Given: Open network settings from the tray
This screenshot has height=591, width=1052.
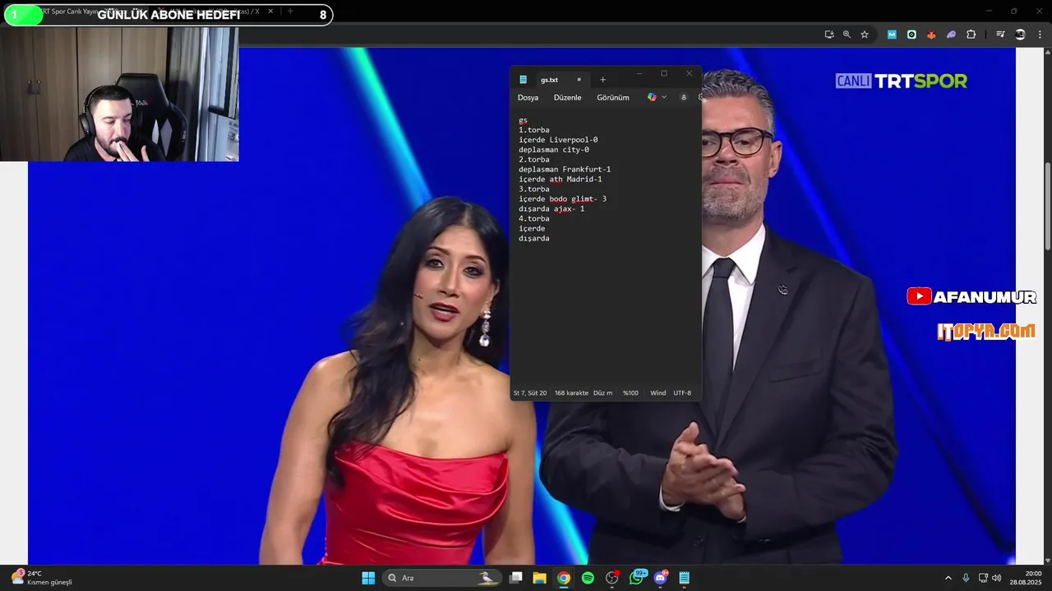Looking at the screenshot, I should pos(983,578).
